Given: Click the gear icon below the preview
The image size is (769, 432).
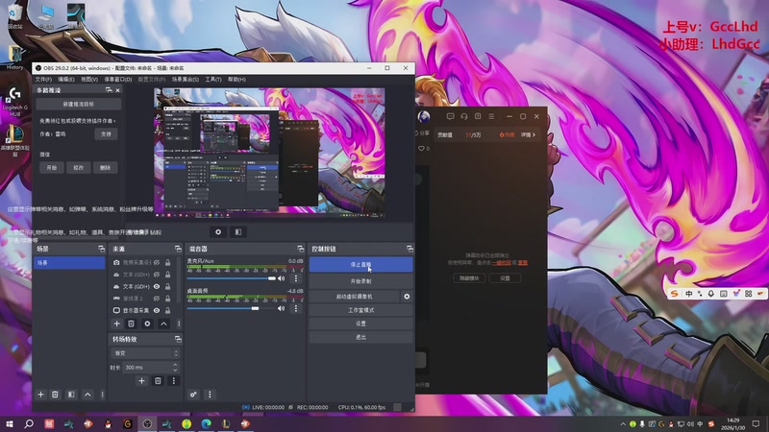Looking at the screenshot, I should 218,231.
